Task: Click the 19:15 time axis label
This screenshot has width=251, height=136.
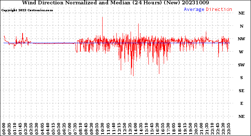Action: 185,129
